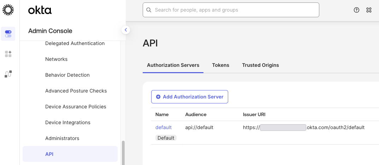Click the Issuer URI value ending oauth2/default
379x165 pixels.
coord(303,127)
